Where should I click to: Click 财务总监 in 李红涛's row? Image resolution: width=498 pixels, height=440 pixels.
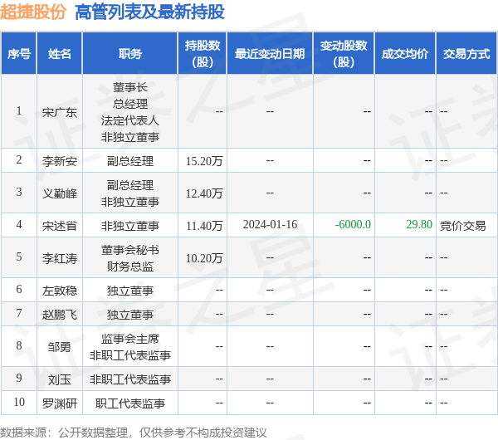tap(130, 266)
